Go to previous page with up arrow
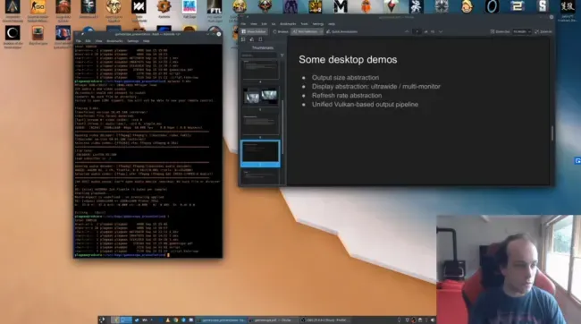This screenshot has width=581, height=324. [x=407, y=32]
